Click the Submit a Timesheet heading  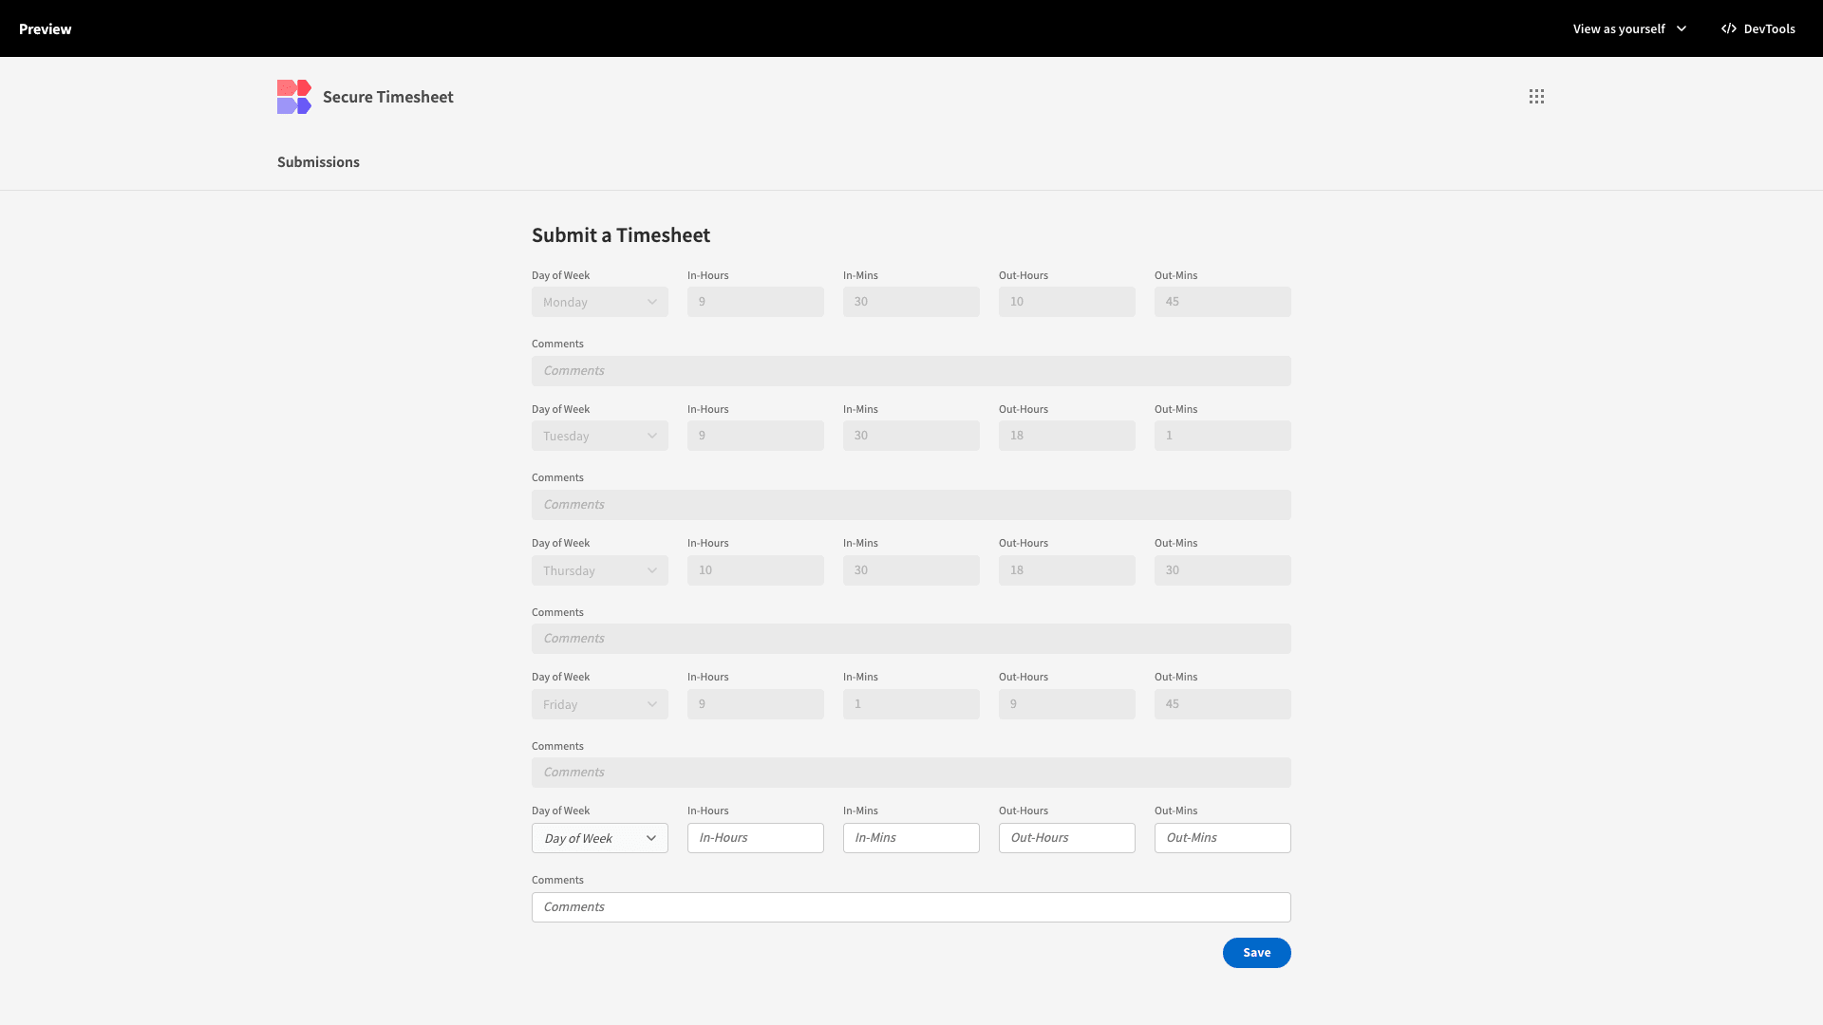point(621,235)
